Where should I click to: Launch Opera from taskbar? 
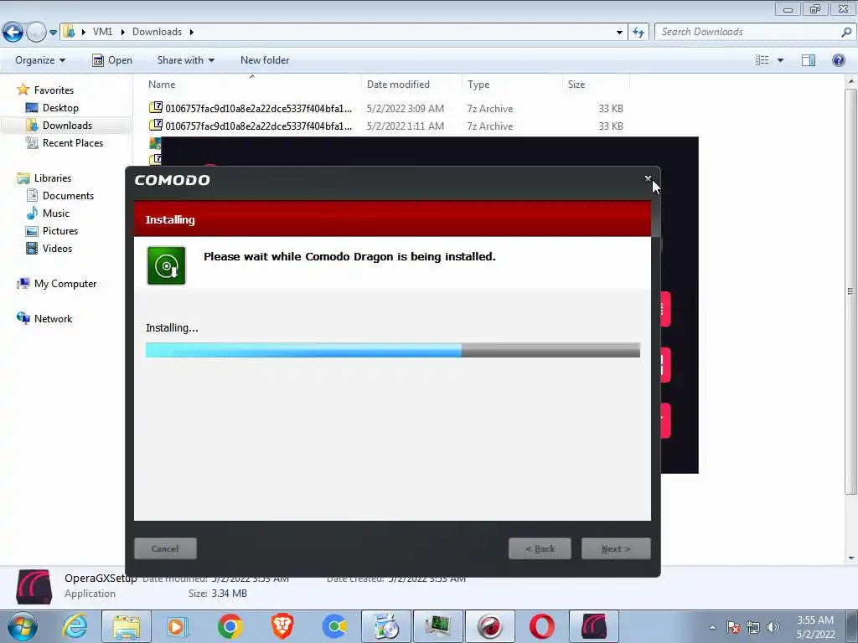(542, 626)
